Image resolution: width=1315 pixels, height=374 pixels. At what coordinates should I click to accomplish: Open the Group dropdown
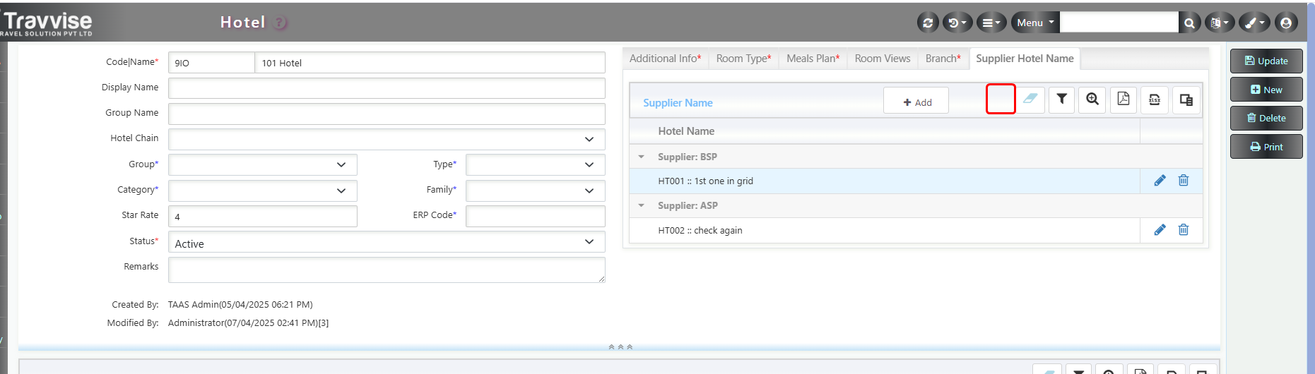click(x=263, y=164)
